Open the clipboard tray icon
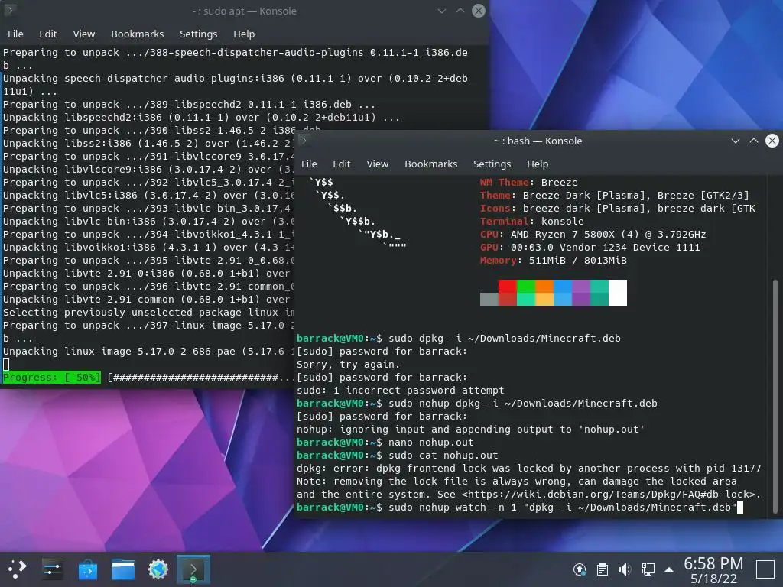The width and height of the screenshot is (783, 587). (x=603, y=569)
